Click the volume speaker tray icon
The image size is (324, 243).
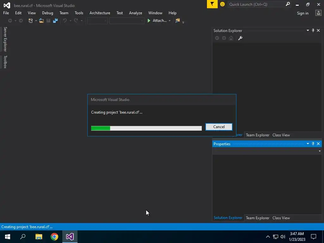tap(283, 237)
